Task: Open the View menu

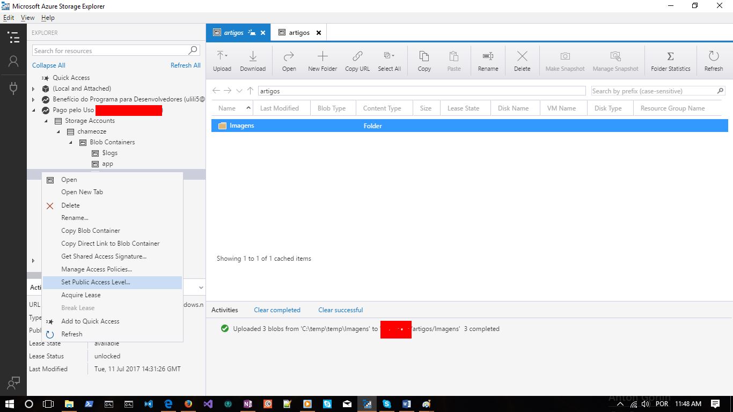Action: [x=27, y=18]
